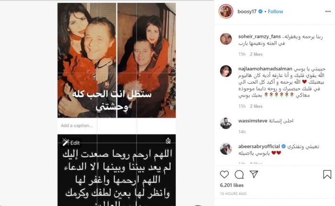Share post via paper plane icon
This screenshot has width=335, height=206.
pyautogui.click(x=254, y=174)
